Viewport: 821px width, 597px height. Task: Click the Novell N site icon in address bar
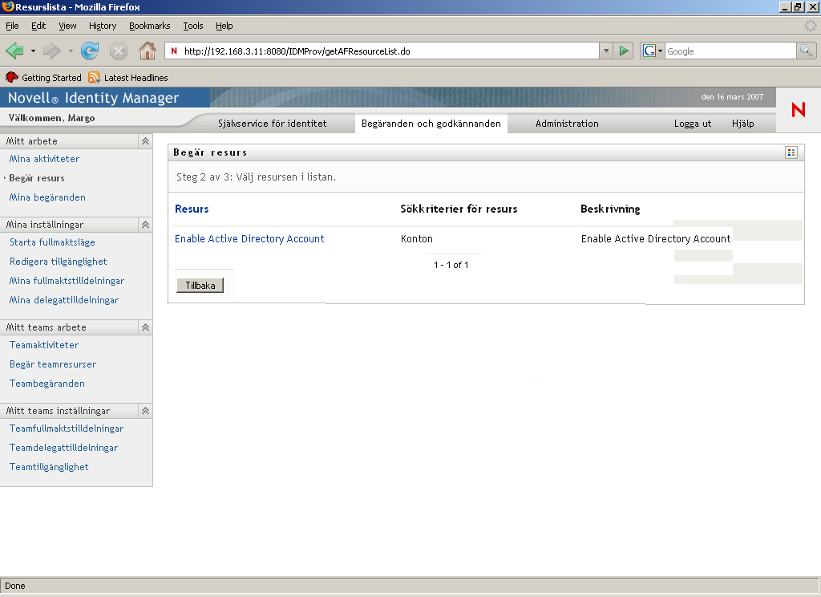[x=174, y=51]
